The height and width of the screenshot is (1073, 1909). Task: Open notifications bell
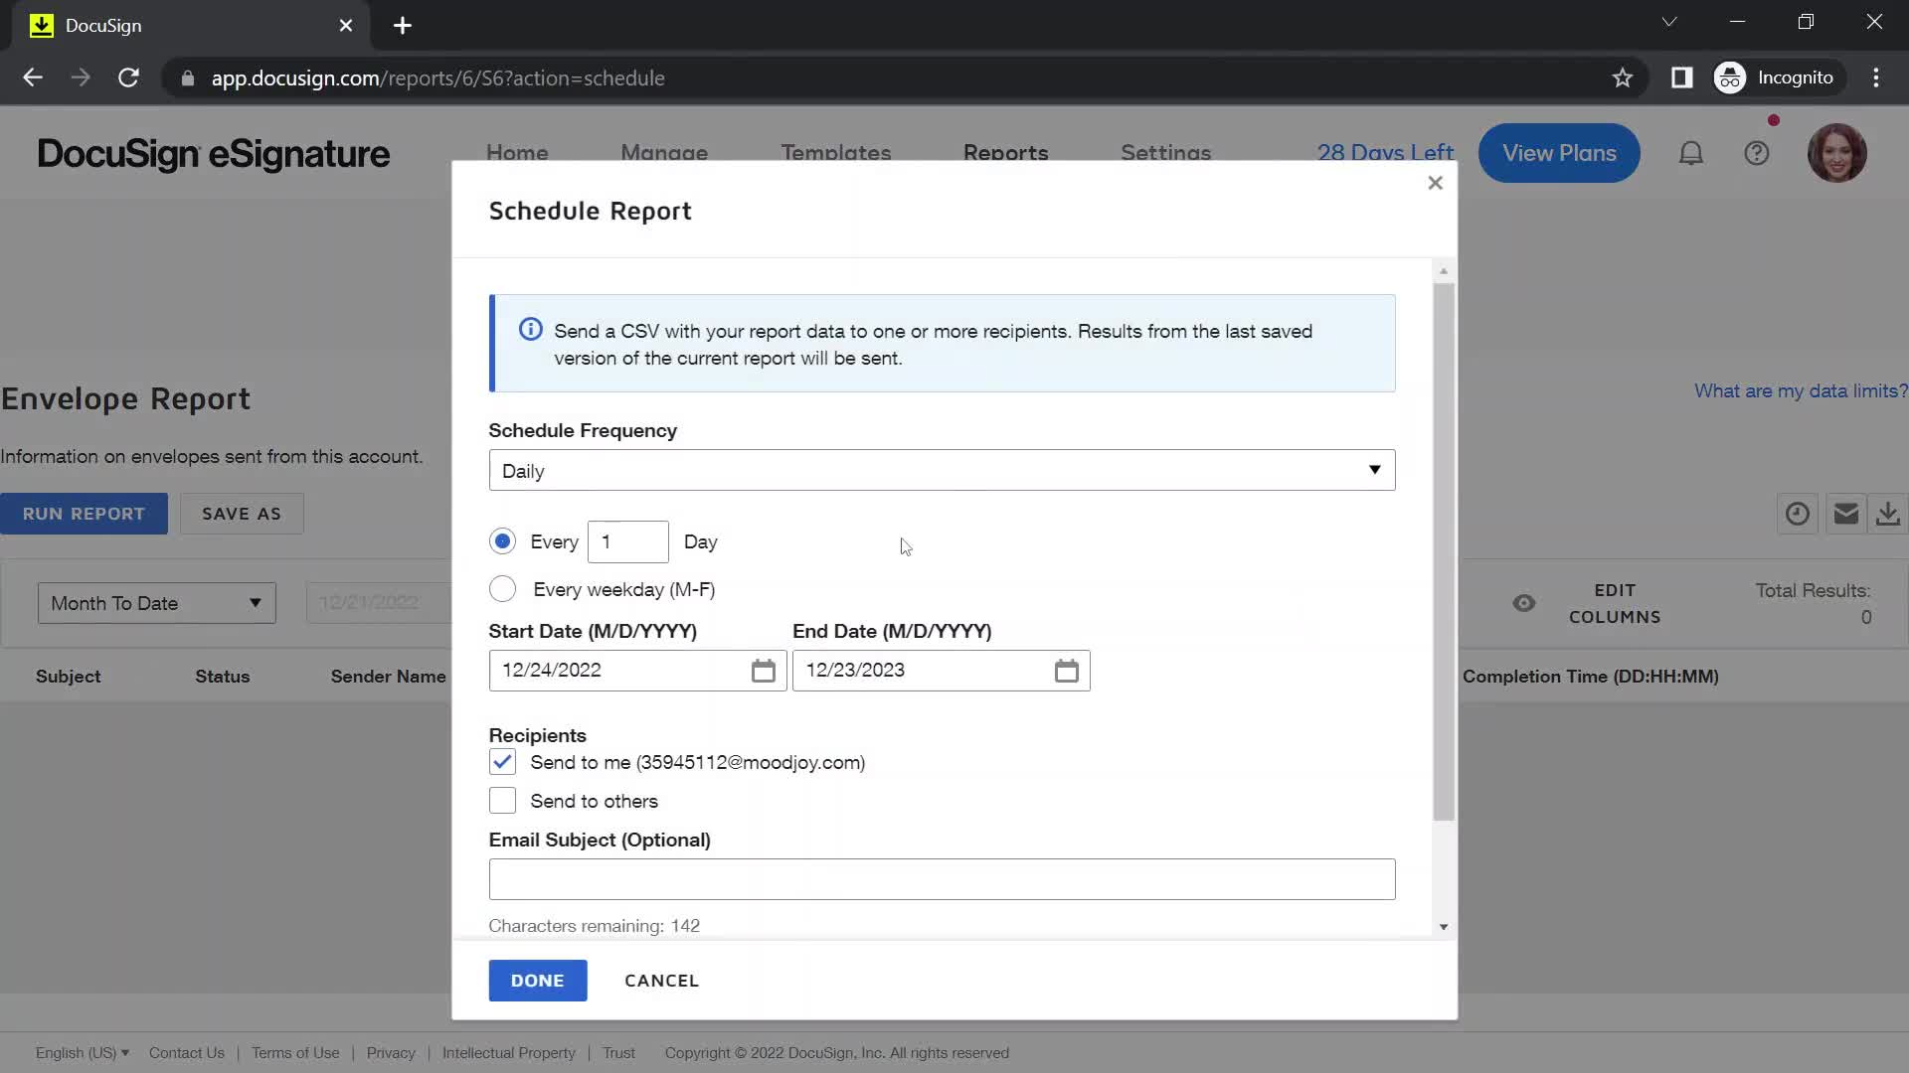[1690, 153]
